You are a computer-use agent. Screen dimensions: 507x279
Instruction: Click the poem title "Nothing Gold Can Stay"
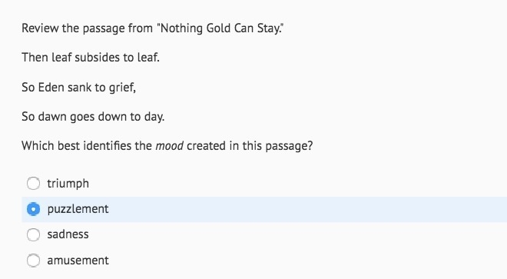click(x=220, y=28)
